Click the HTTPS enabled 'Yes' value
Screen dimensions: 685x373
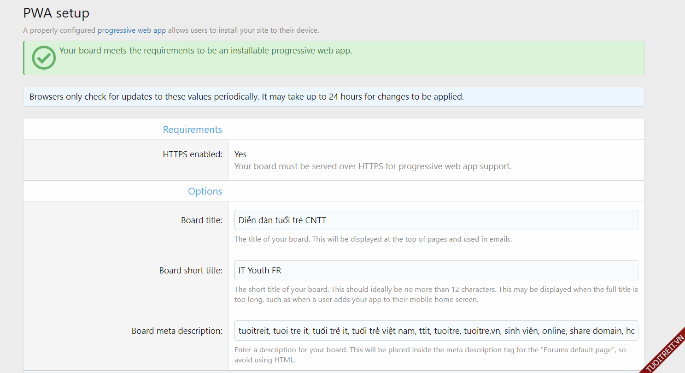(x=240, y=154)
